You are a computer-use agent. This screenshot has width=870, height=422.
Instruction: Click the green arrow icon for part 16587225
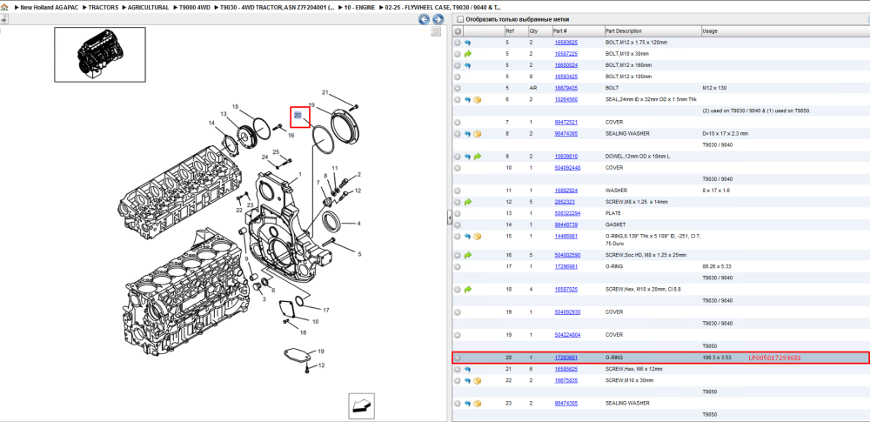click(x=467, y=54)
